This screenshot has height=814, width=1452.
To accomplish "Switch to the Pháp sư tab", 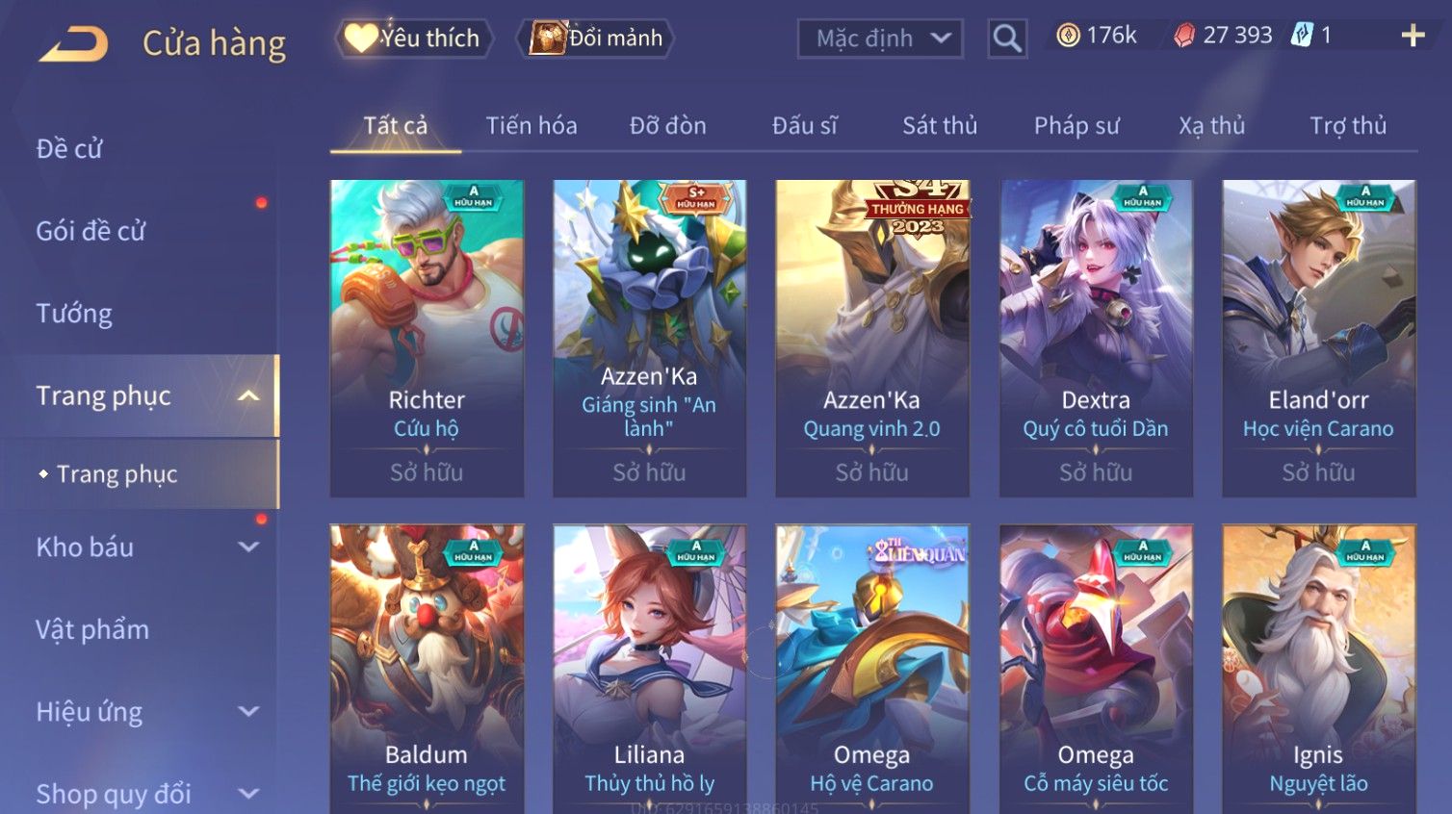I will click(1076, 125).
